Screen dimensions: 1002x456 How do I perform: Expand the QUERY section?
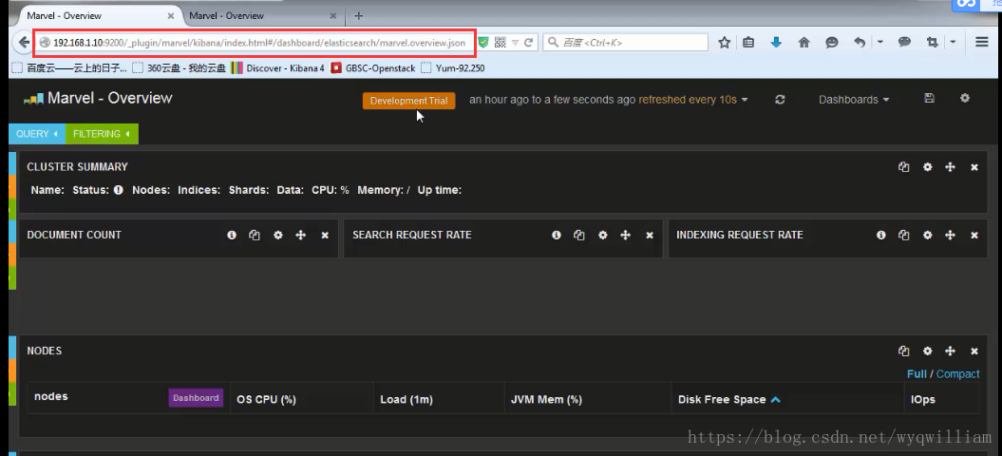point(36,134)
